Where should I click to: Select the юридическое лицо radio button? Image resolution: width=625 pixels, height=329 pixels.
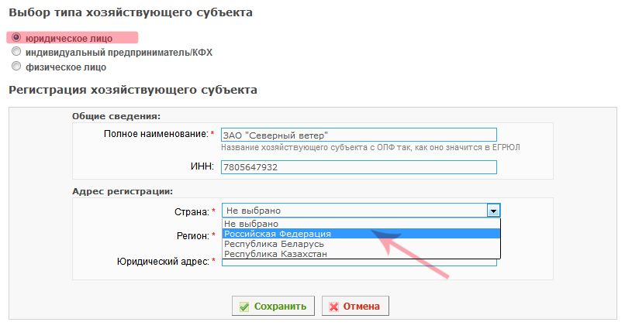(16, 37)
